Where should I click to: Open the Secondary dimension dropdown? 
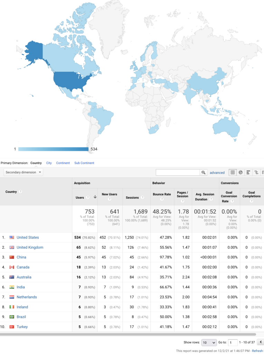[x=23, y=172]
